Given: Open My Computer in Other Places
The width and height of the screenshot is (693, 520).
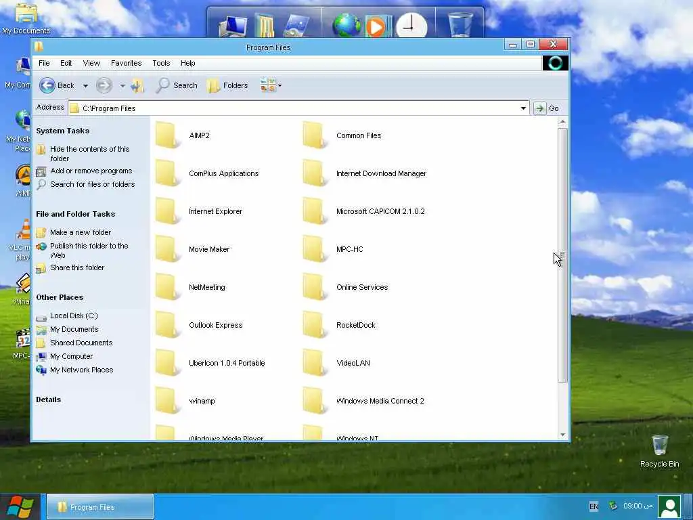Looking at the screenshot, I should coord(72,356).
